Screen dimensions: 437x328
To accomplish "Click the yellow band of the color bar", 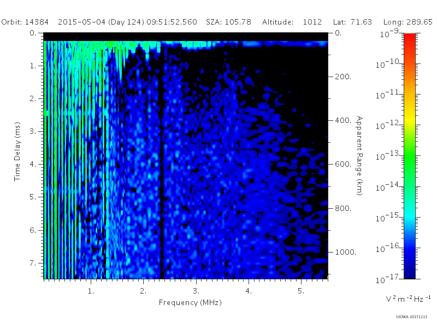I will click(x=410, y=119).
